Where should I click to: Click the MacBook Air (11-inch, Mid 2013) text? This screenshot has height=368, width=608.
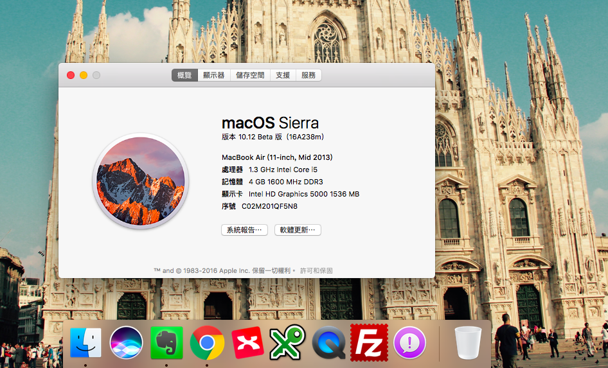coord(277,157)
